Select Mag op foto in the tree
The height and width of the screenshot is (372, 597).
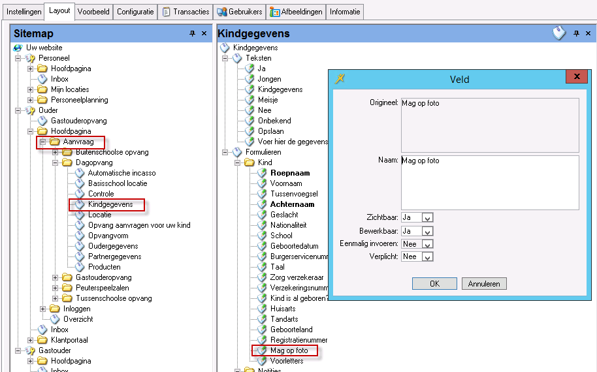[x=289, y=350]
